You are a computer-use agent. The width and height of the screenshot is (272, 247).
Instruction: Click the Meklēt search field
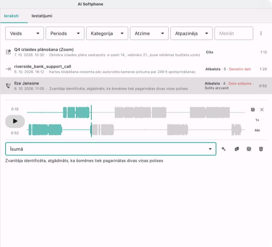coord(234,33)
